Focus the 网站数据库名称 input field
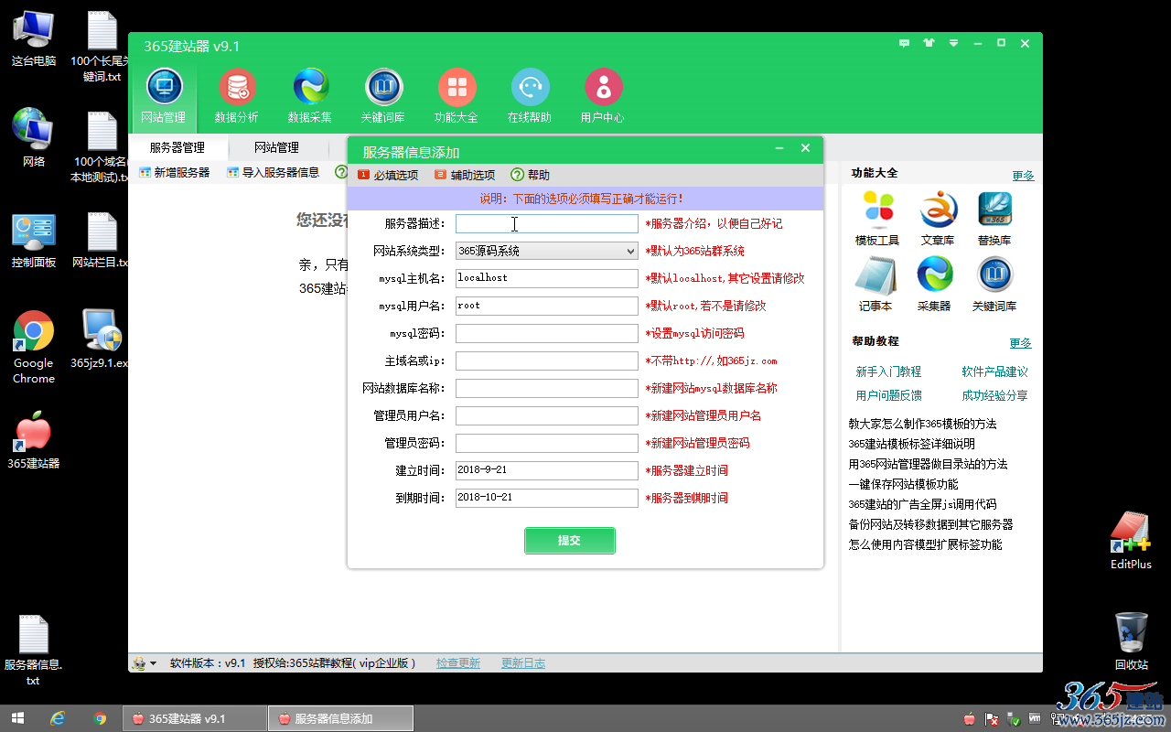This screenshot has height=732, width=1171. 547,388
